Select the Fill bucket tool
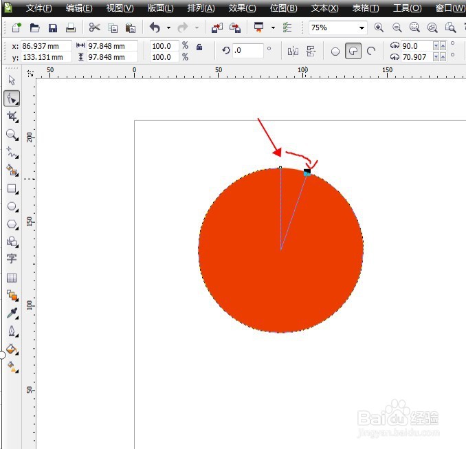 tap(12, 349)
